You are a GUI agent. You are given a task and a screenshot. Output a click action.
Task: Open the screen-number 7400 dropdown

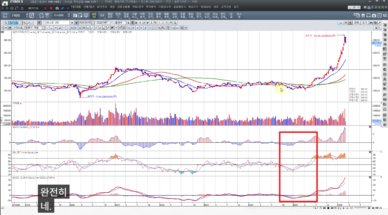click(27, 15)
